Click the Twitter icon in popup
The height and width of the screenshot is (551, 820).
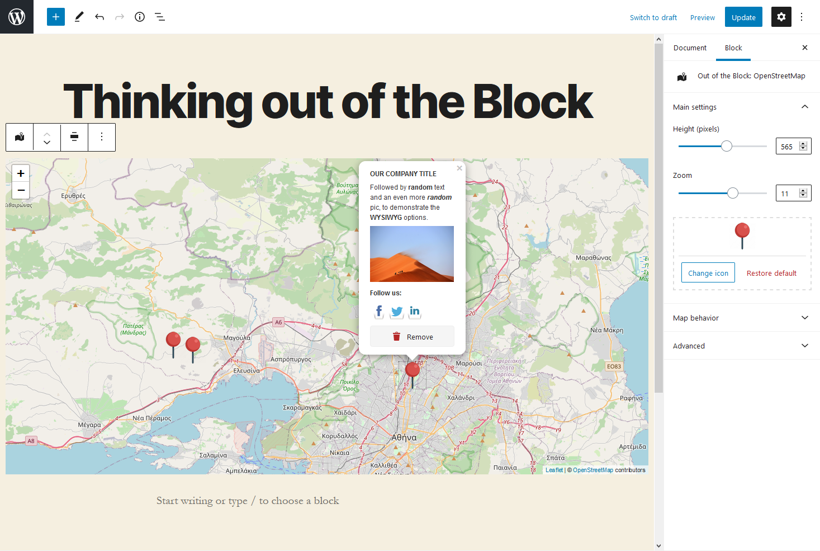click(x=397, y=312)
